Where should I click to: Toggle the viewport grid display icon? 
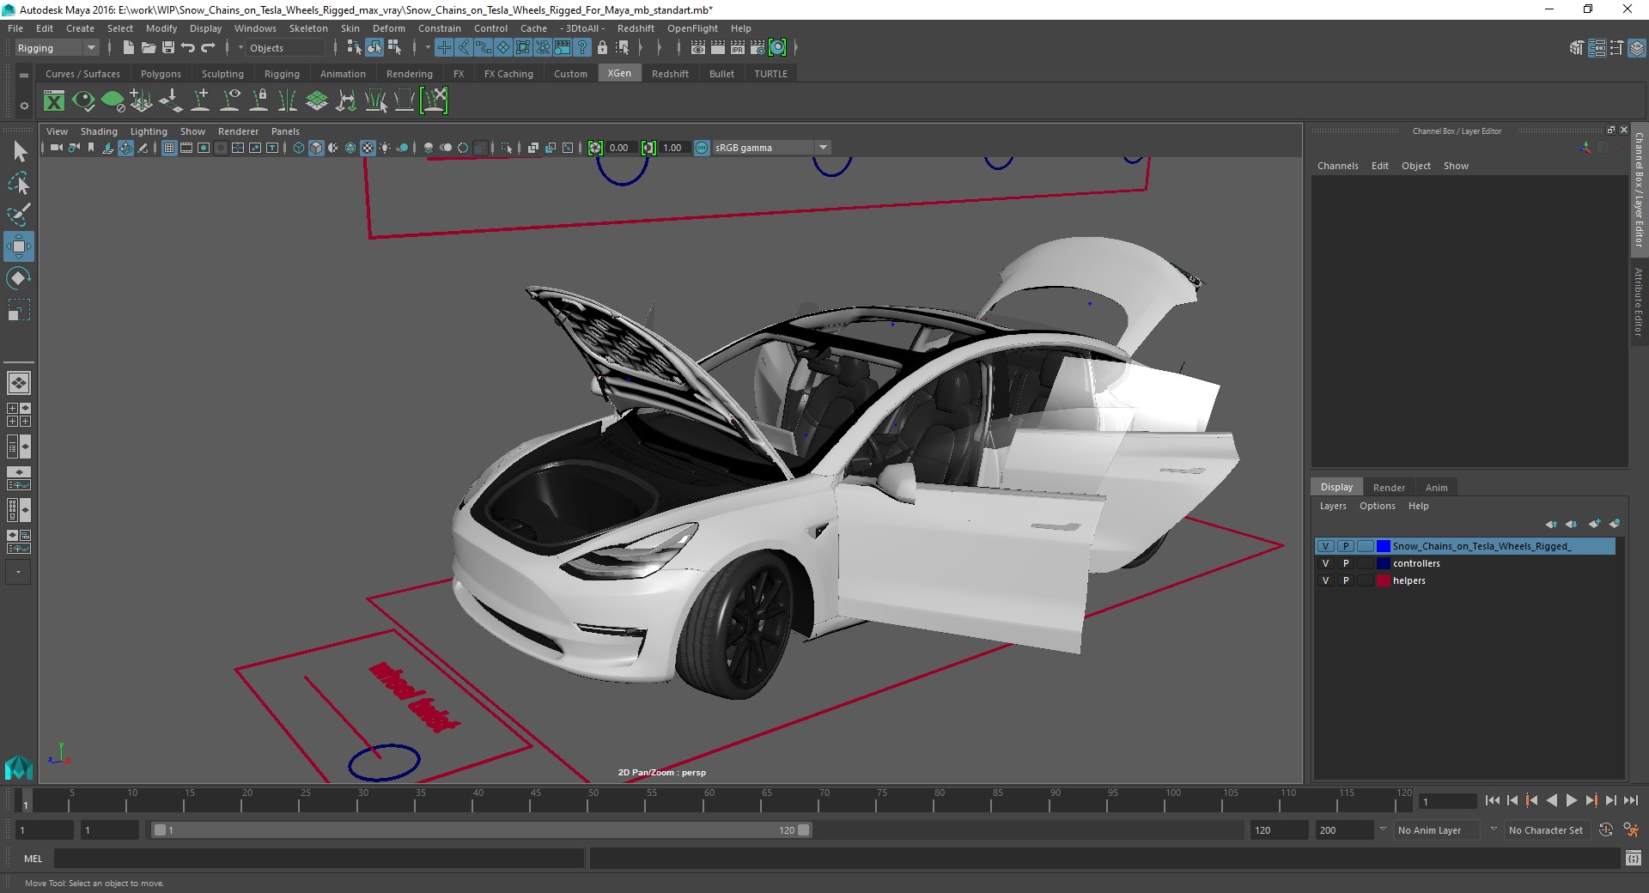pyautogui.click(x=169, y=148)
